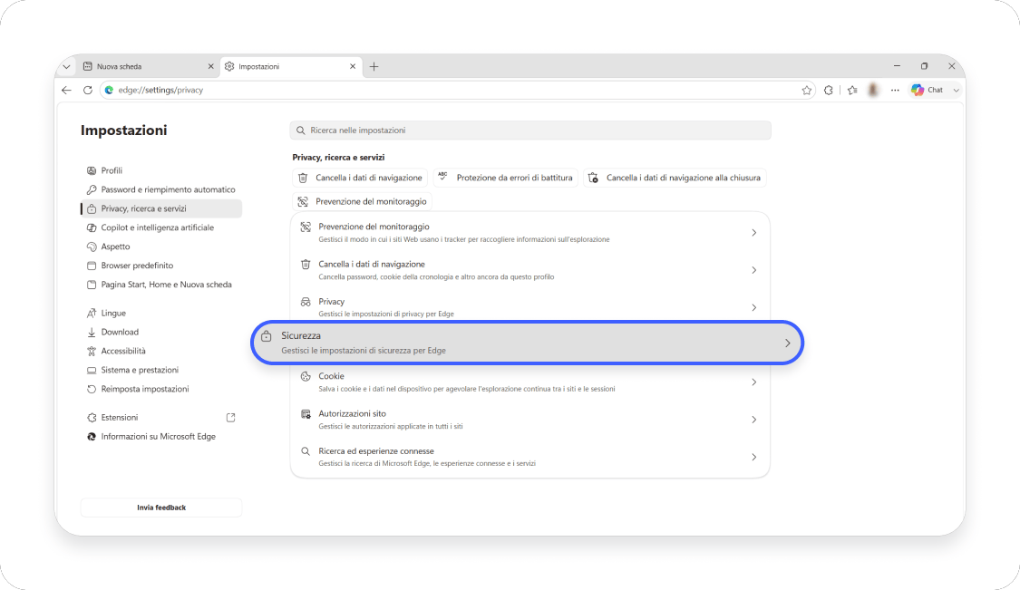Click Cancella i dati di navigazione alla chiusura chip
Viewport: 1020px width, 590px height.
coord(675,178)
